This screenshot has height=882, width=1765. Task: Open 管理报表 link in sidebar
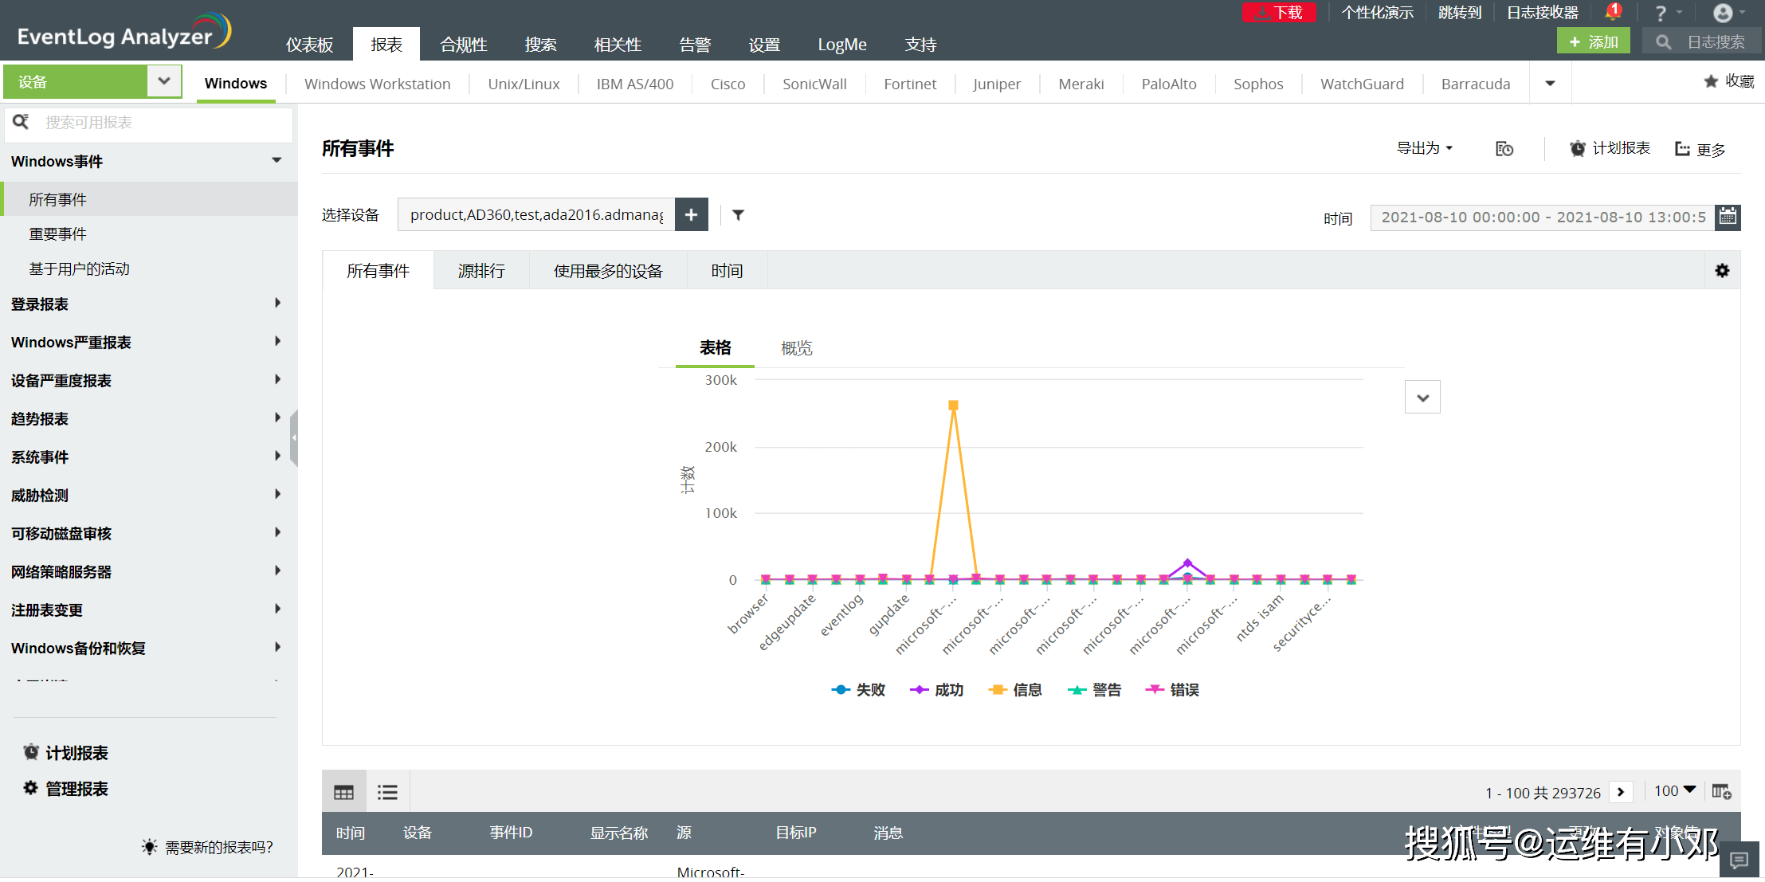pos(76,789)
